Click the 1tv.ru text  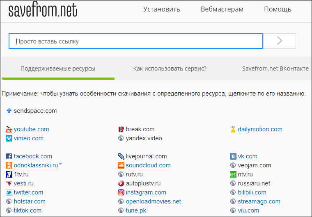(21, 174)
